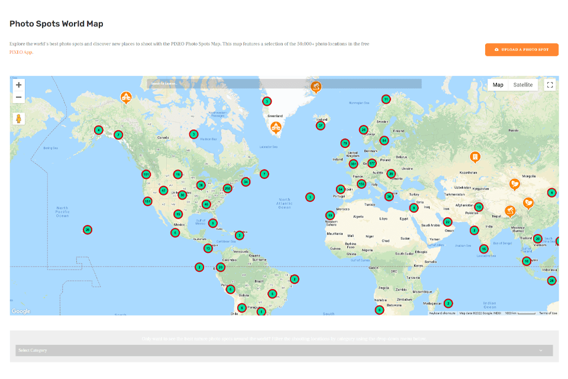The width and height of the screenshot is (568, 379).
Task: Open the 36 cluster near Greece
Action: tap(389, 197)
